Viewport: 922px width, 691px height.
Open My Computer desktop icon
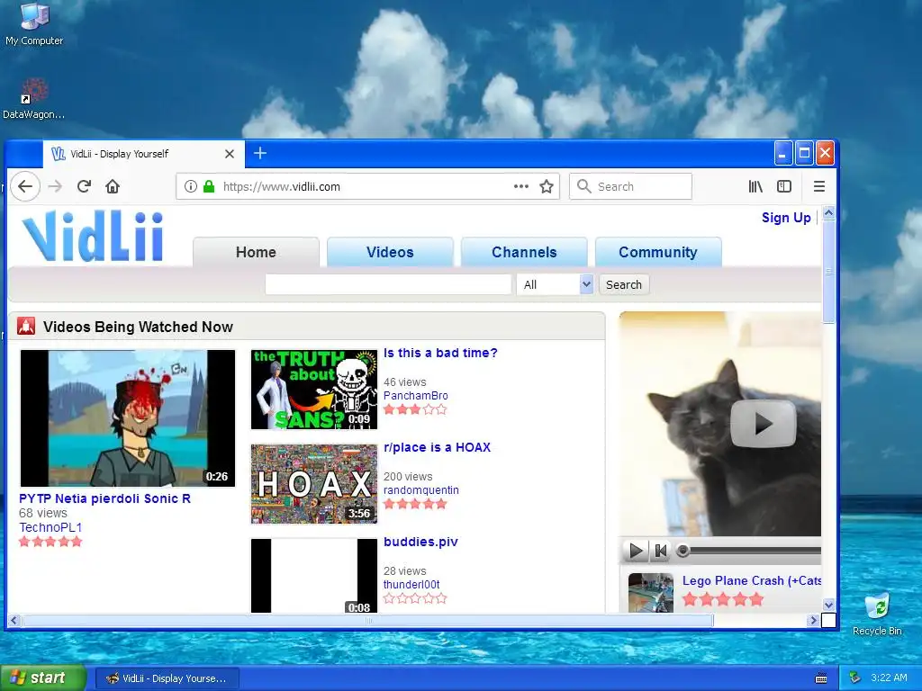click(x=34, y=24)
